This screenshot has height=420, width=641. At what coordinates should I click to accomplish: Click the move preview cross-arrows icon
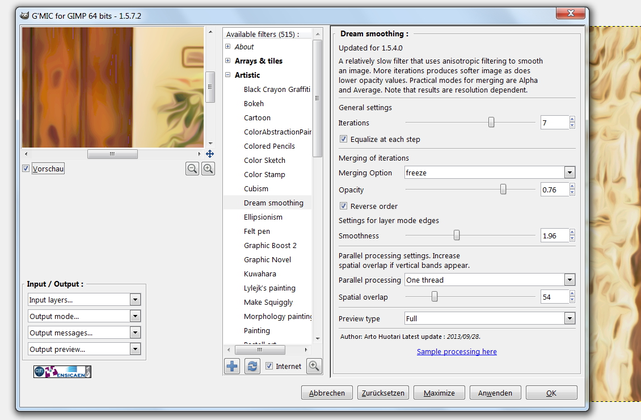pyautogui.click(x=210, y=154)
